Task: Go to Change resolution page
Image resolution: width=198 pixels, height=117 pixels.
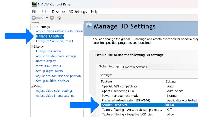Action: click(x=48, y=51)
